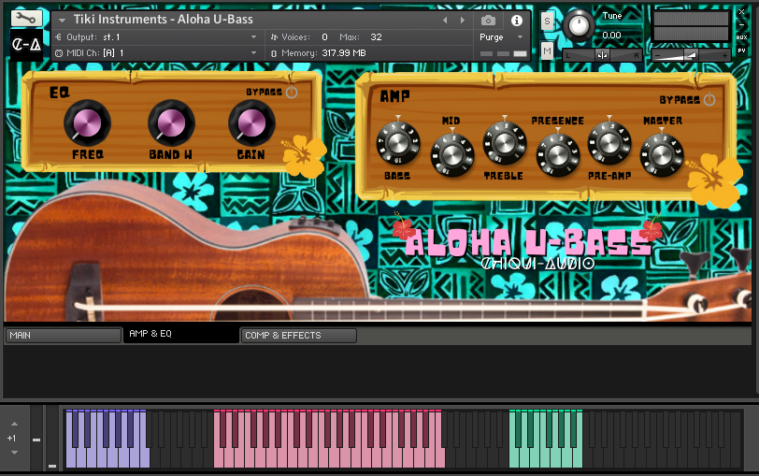The width and height of the screenshot is (759, 476).
Task: Click the volume slider below the meter
Action: [690, 56]
